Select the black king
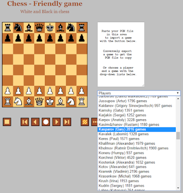 (50, 28)
